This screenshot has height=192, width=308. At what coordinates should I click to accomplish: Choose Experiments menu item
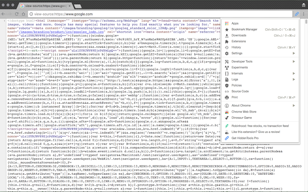260,68
